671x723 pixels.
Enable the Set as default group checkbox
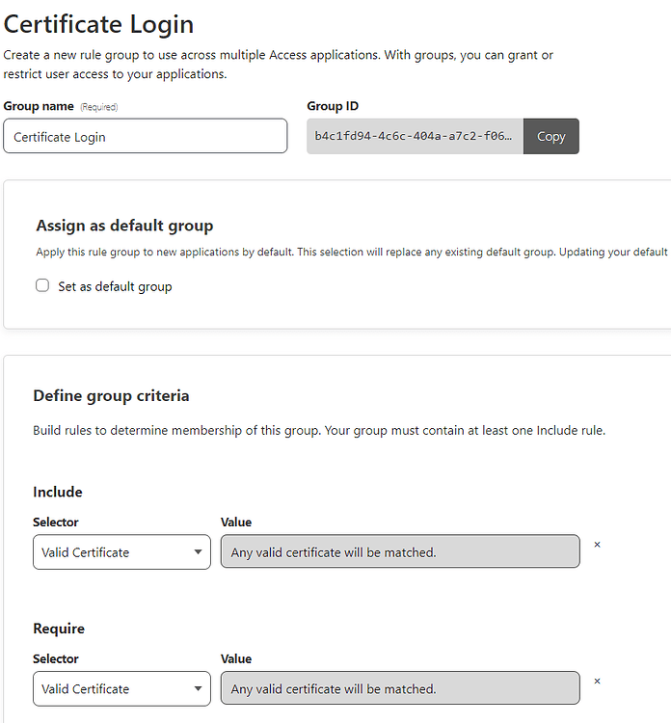click(42, 285)
